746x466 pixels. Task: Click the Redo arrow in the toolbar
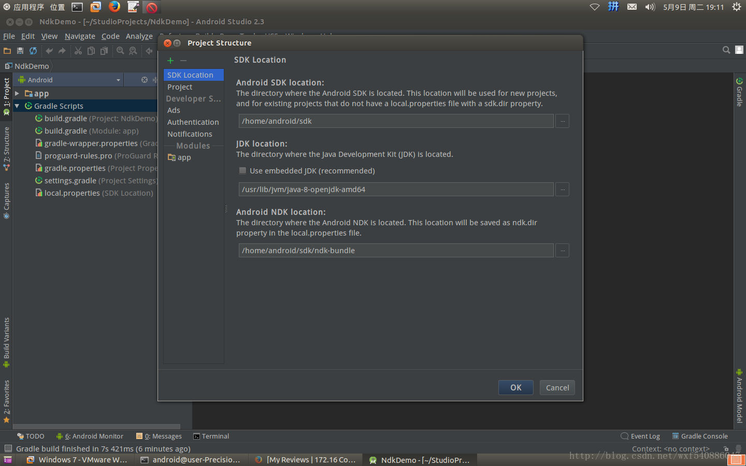pyautogui.click(x=62, y=51)
